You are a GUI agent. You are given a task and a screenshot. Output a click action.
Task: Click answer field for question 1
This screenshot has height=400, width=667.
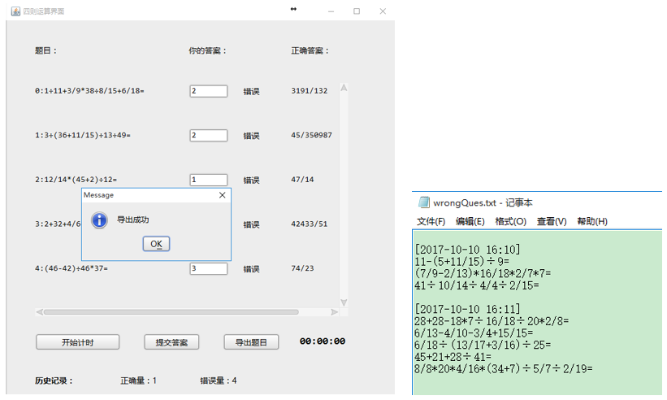tap(209, 135)
